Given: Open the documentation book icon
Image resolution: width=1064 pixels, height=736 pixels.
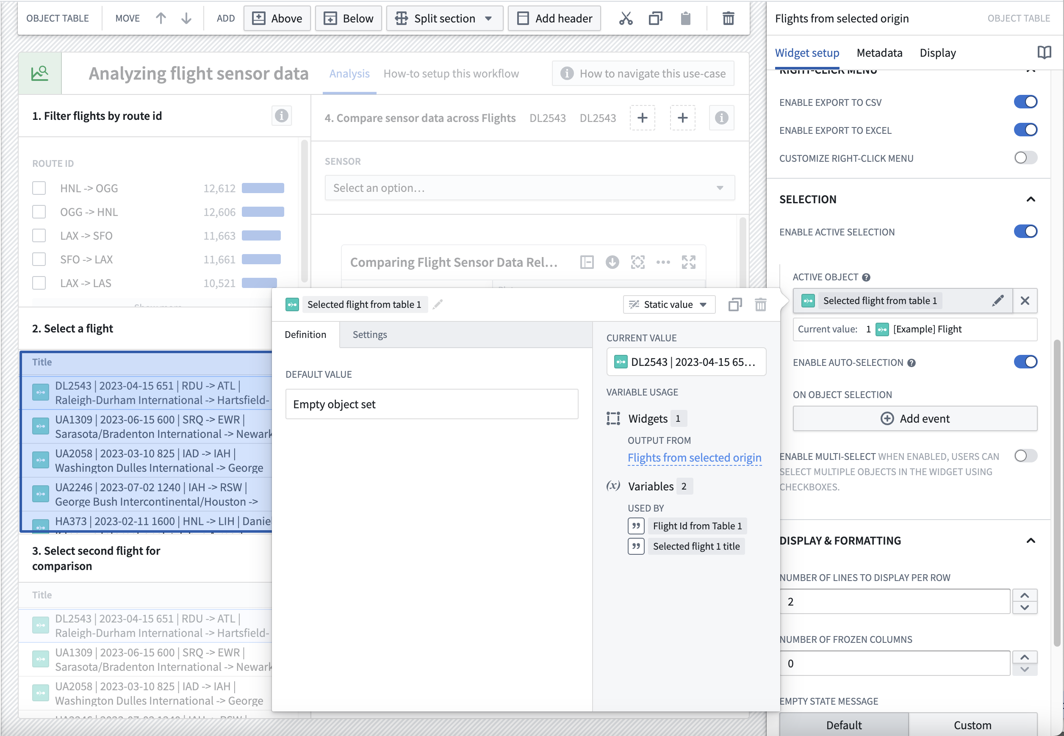Looking at the screenshot, I should (1044, 53).
